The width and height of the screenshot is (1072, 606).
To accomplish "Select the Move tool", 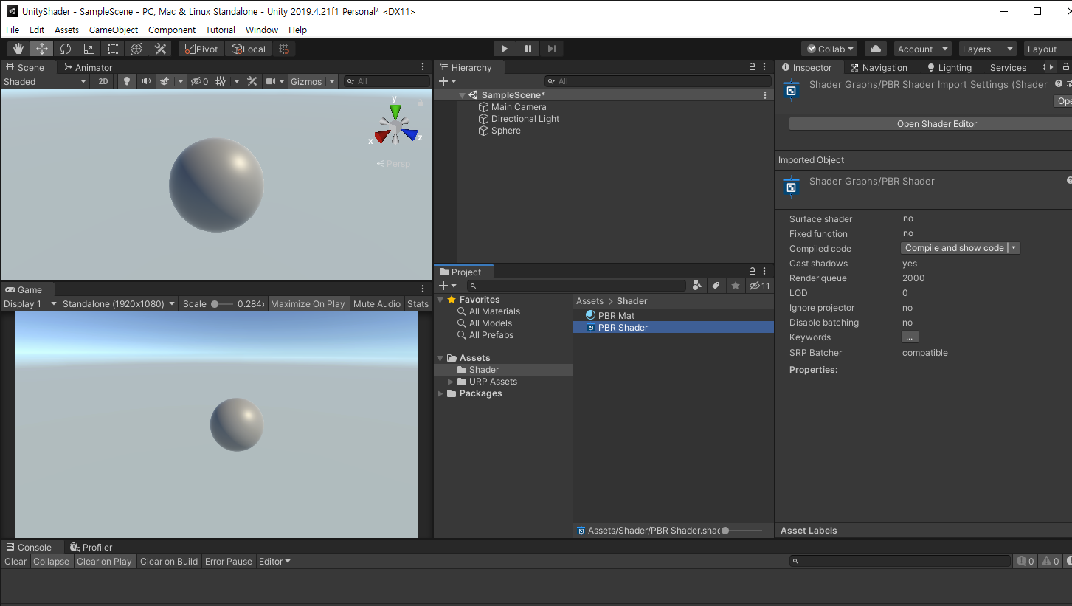I will coord(42,49).
